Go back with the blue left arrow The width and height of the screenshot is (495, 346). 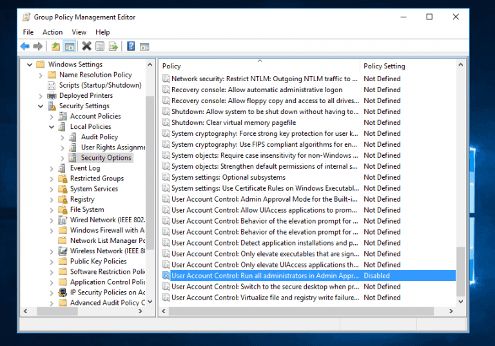pyautogui.click(x=24, y=47)
